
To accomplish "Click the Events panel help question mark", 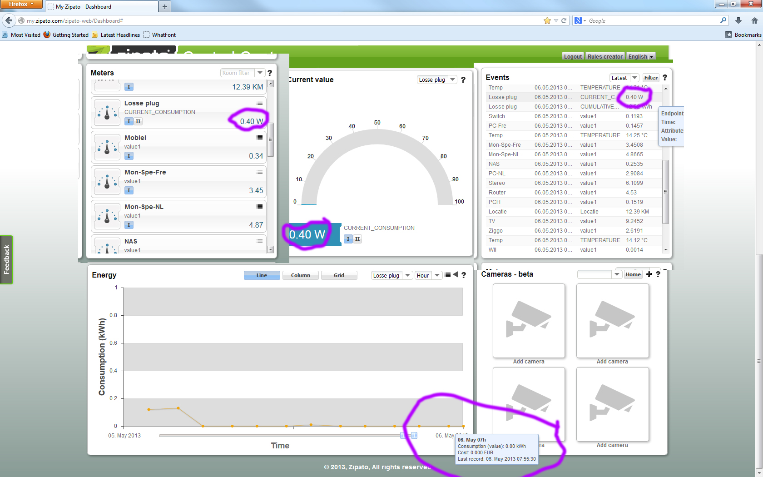I will click(665, 78).
